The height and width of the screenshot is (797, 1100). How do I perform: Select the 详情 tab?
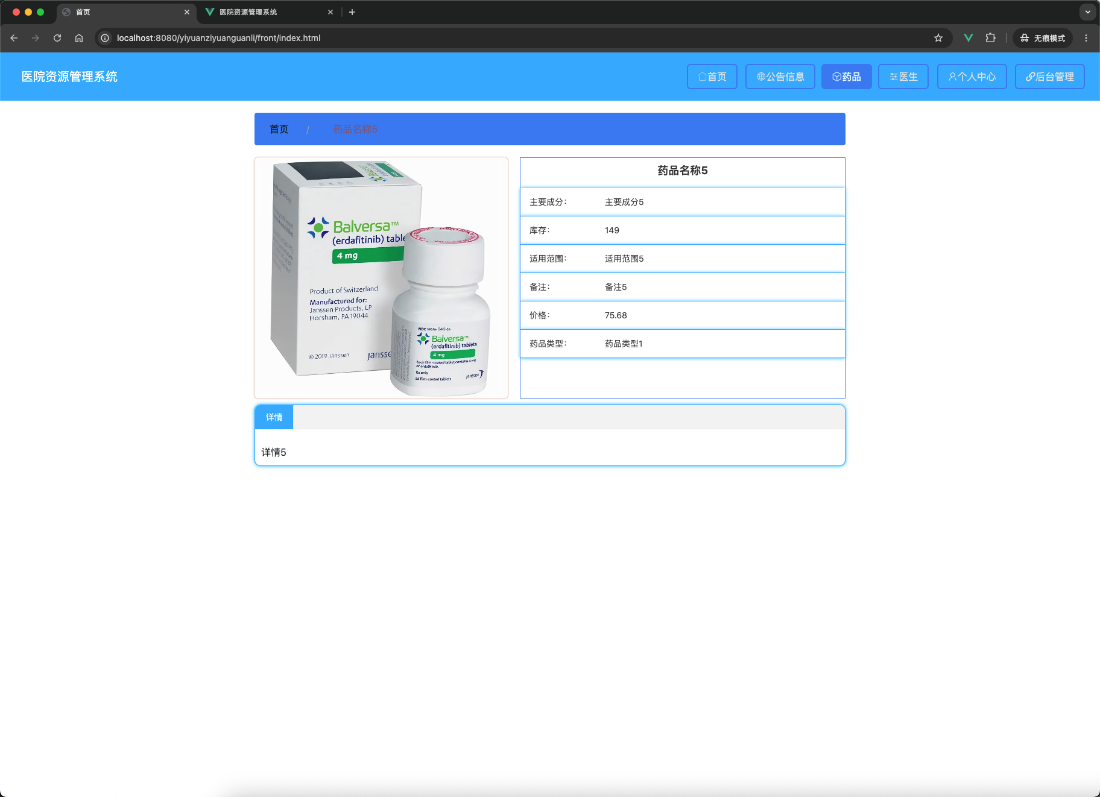[x=274, y=417]
